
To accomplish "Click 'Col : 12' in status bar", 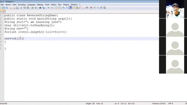I will (x=123, y=104).
